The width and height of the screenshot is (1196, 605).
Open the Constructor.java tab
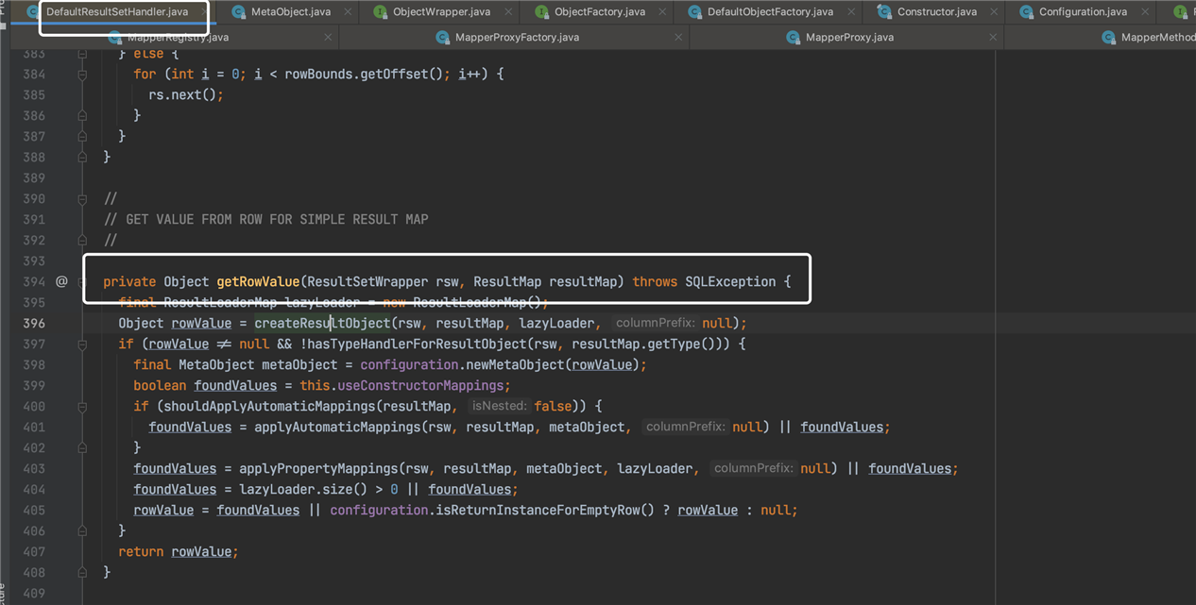click(939, 11)
